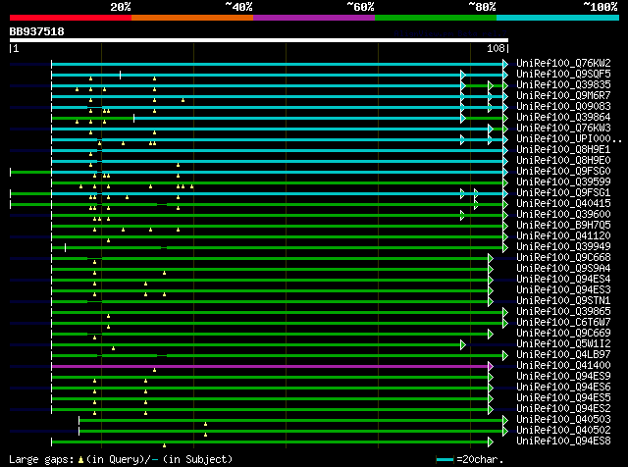Select the UniRef100_Q41400 label

click(563, 366)
